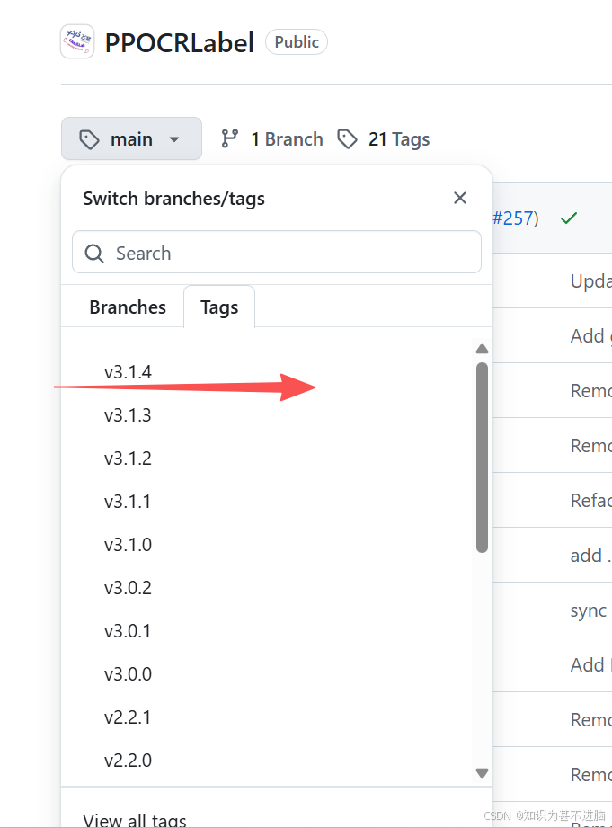
Task: Select tag v3.1.4
Action: (x=128, y=372)
